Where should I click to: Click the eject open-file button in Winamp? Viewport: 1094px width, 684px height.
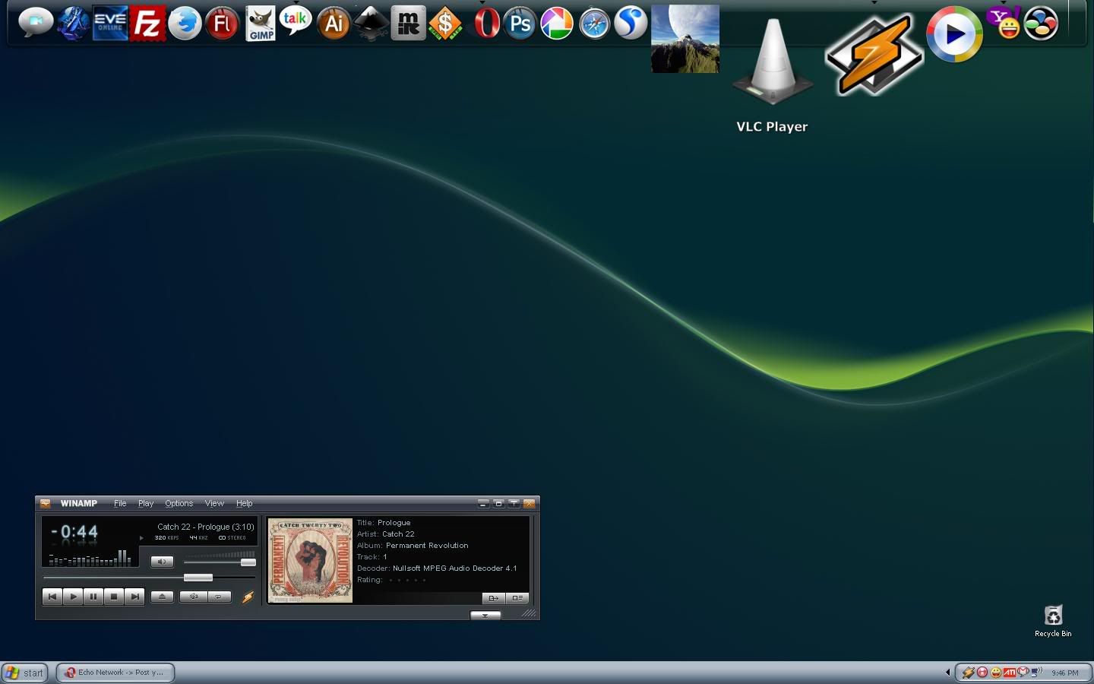162,597
